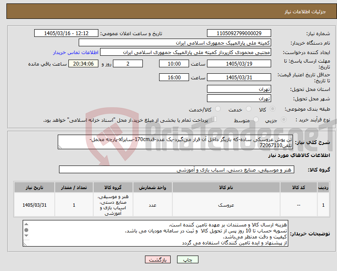
Task: Click scroll-down arrow in buyer notes box
Action: point(26,236)
